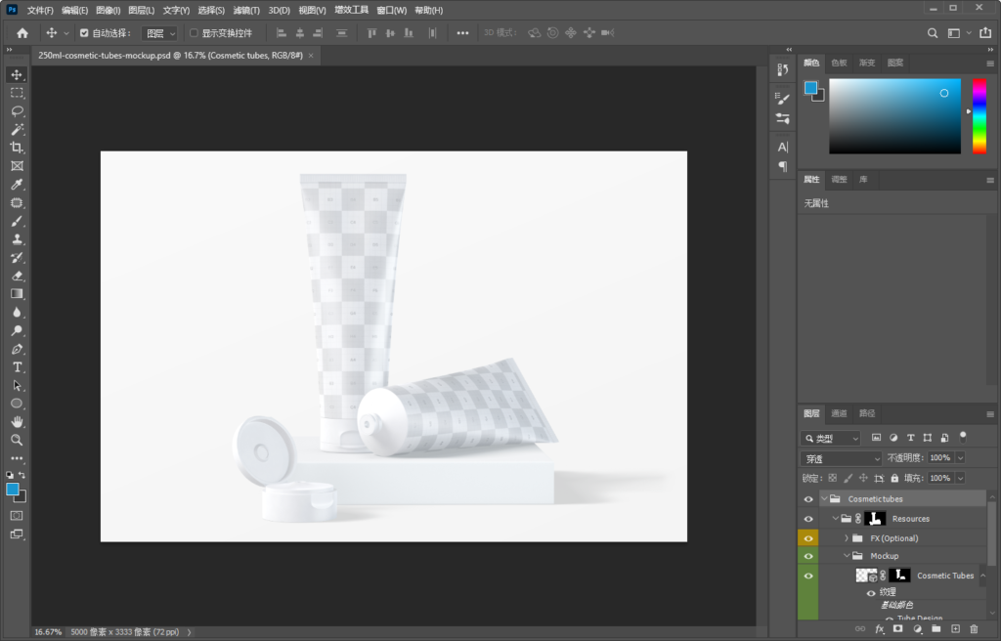This screenshot has height=641, width=1001.
Task: Open the 图层 auto-select target dropdown
Action: coord(159,33)
